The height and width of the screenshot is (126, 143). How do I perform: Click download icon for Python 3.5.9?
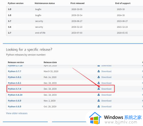click(99, 101)
